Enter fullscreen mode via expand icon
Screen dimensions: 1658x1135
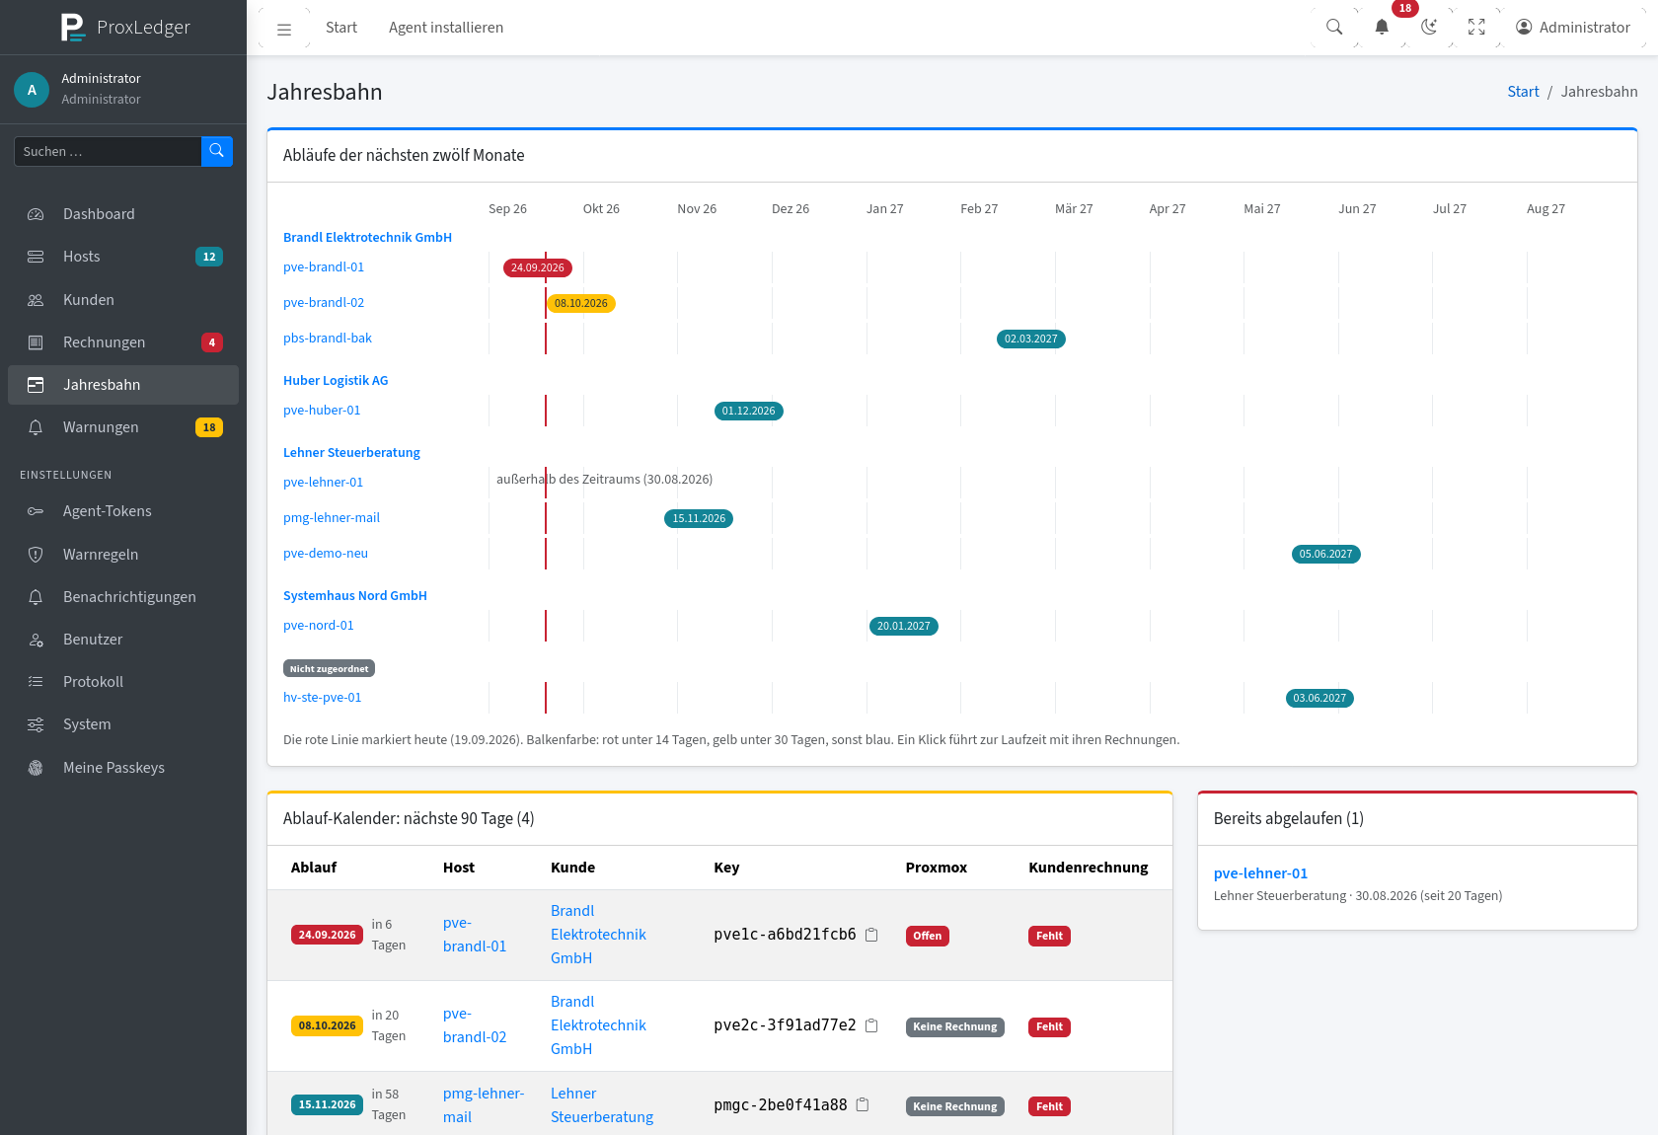(x=1476, y=28)
